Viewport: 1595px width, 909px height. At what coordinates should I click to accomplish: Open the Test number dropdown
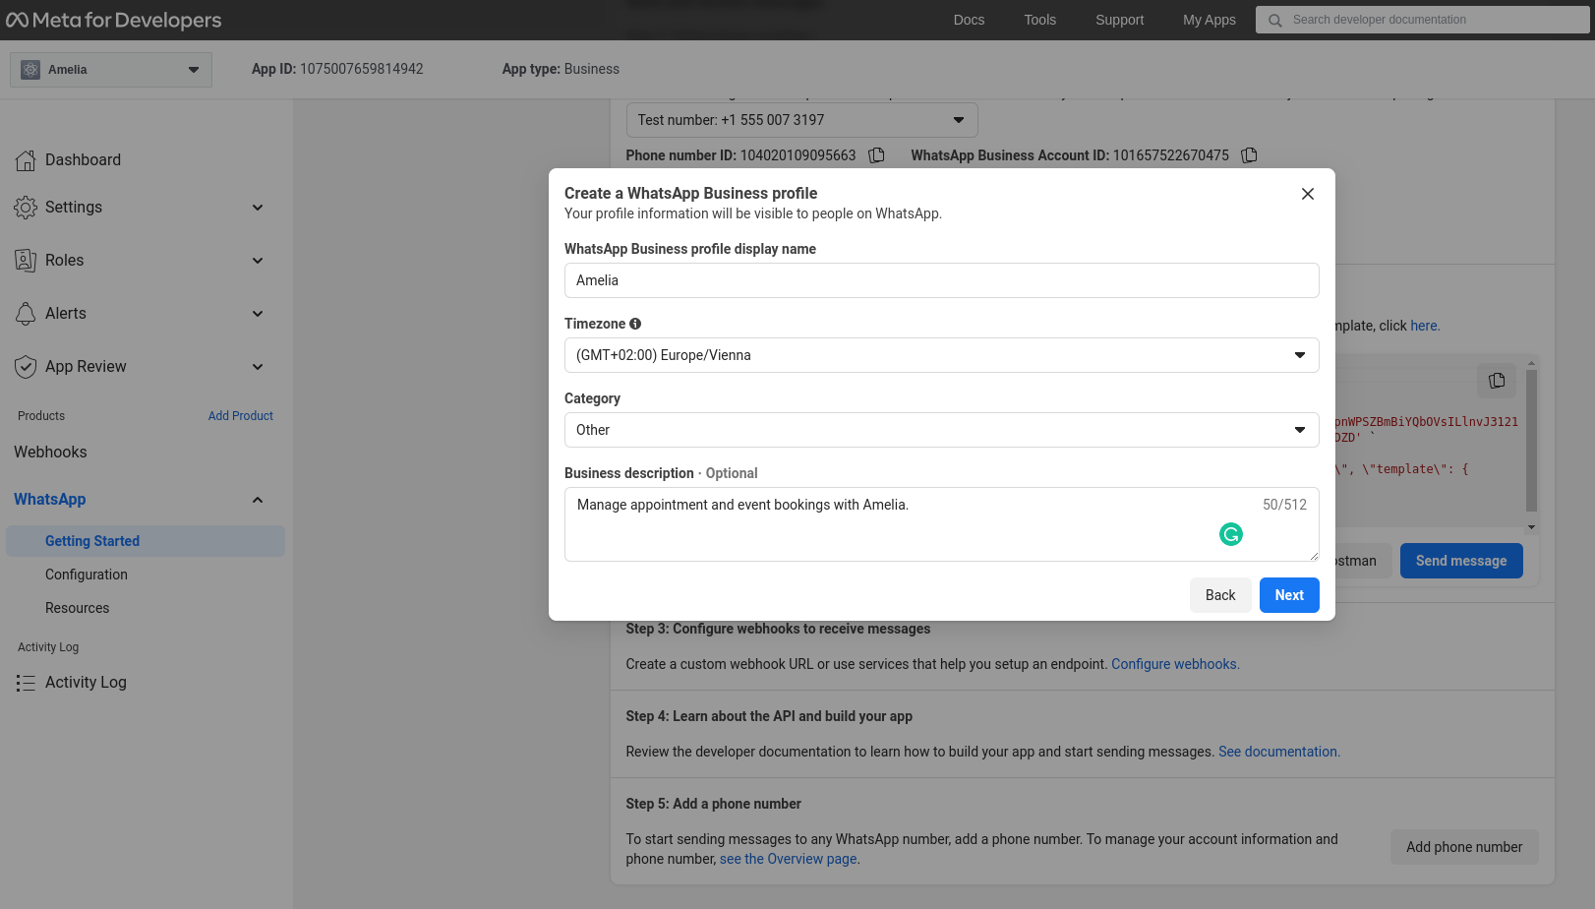(802, 120)
